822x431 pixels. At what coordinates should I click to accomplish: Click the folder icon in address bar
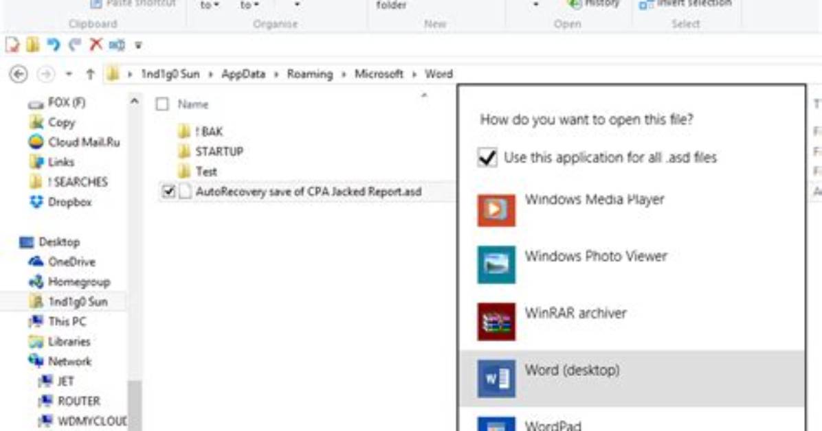pyautogui.click(x=112, y=74)
